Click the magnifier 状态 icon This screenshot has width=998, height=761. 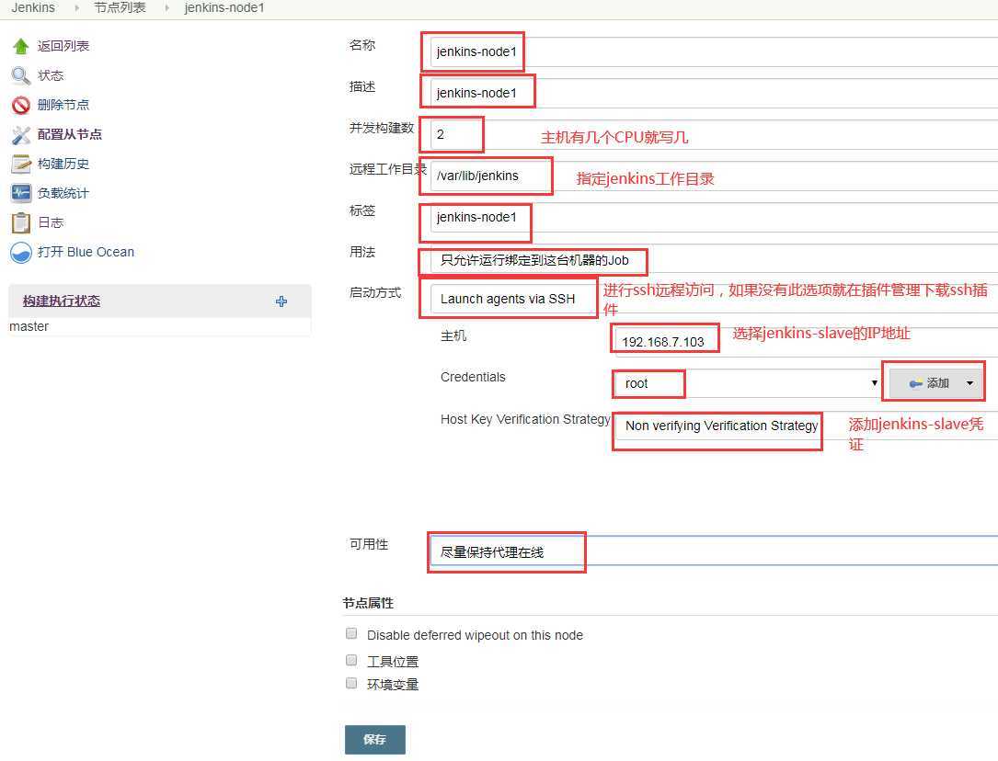[21, 75]
